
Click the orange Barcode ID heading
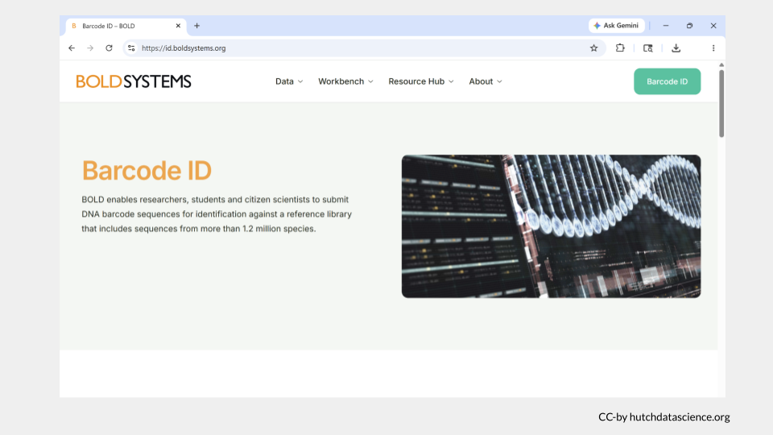point(147,171)
